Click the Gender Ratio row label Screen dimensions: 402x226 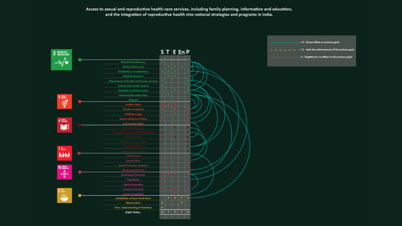133,104
